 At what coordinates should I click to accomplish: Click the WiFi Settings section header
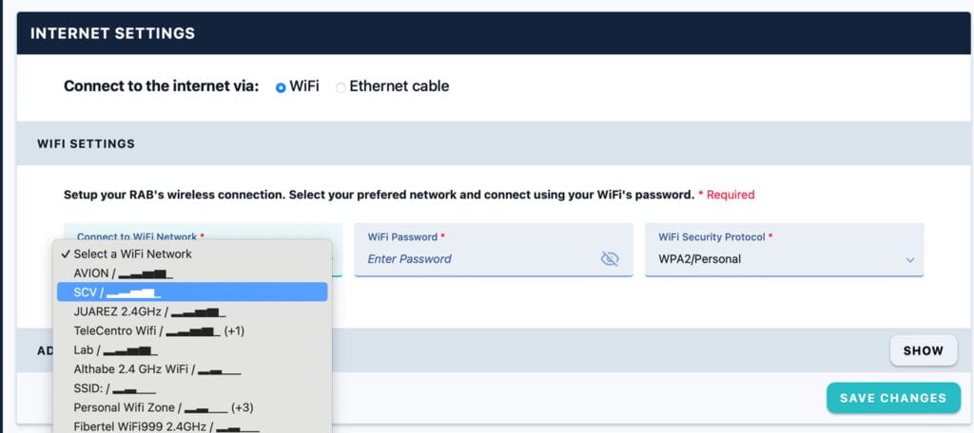click(x=86, y=144)
